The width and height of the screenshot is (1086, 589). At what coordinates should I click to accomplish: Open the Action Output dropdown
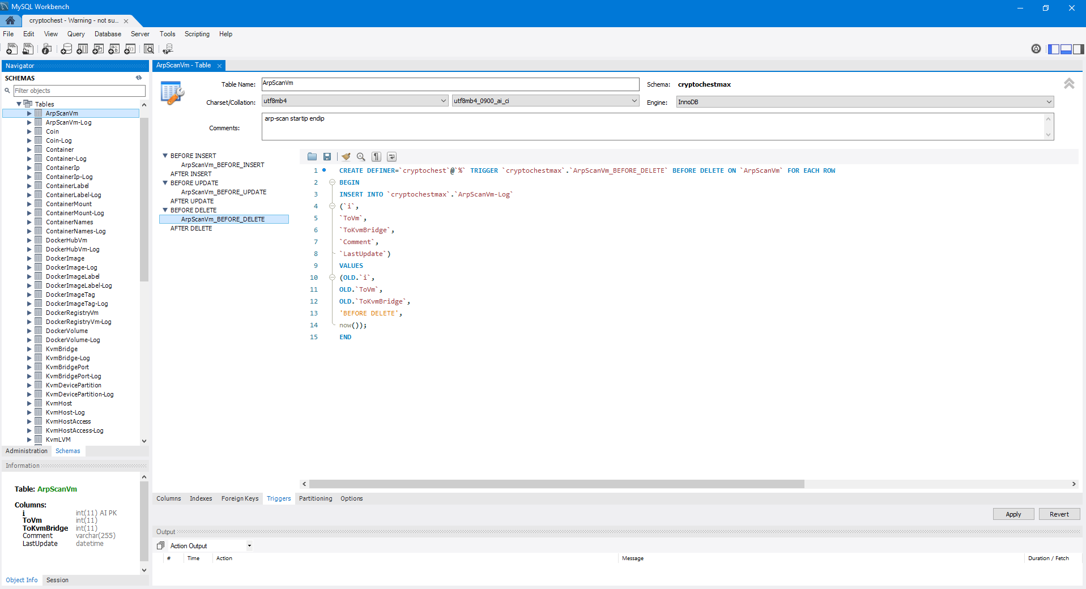point(249,546)
